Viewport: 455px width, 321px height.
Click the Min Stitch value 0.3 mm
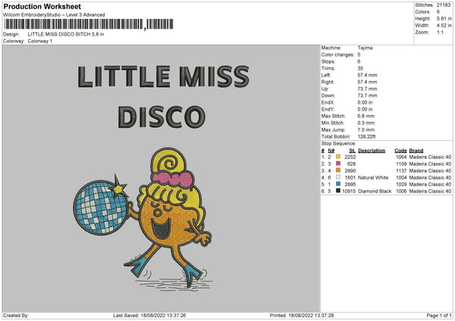pos(366,123)
